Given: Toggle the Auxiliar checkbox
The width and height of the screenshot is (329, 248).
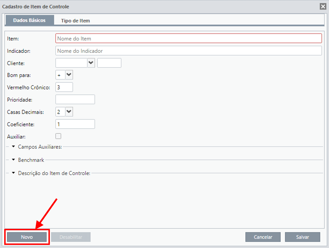Looking at the screenshot, I should click(58, 136).
